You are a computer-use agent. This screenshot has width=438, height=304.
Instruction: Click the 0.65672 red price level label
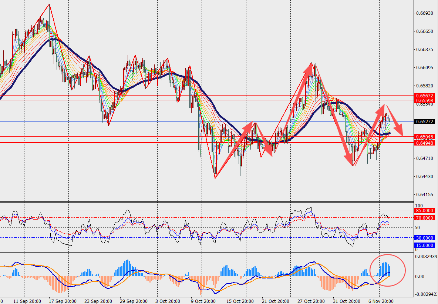[x=424, y=96]
